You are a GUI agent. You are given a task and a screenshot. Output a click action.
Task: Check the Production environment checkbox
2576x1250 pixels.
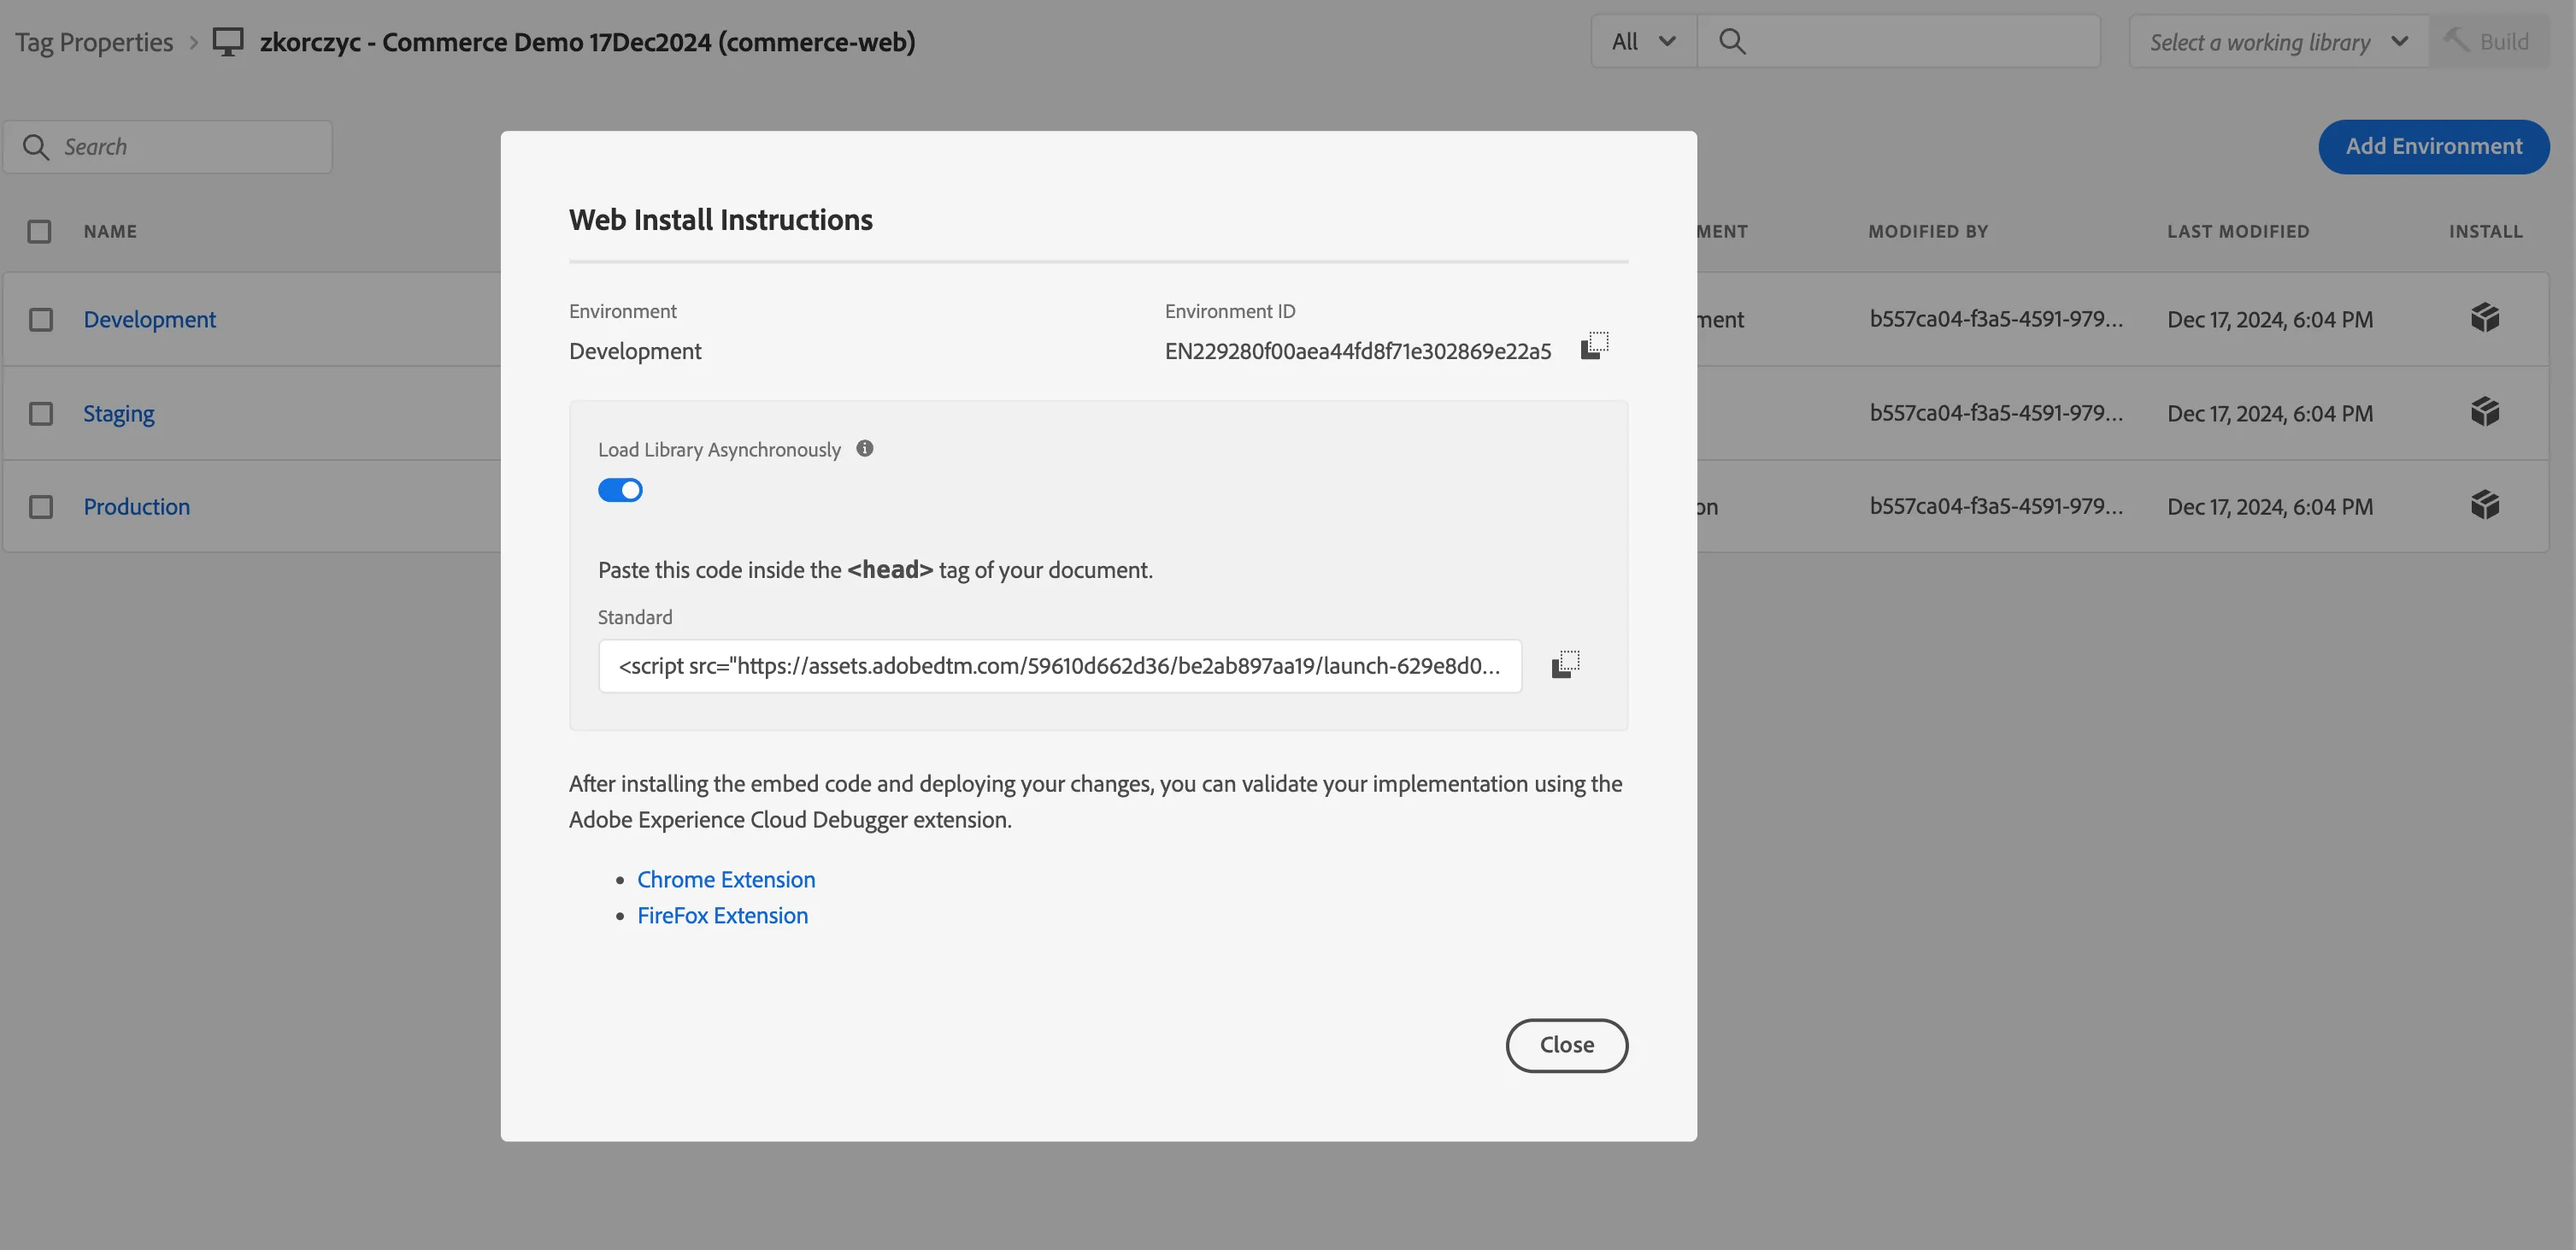(41, 506)
